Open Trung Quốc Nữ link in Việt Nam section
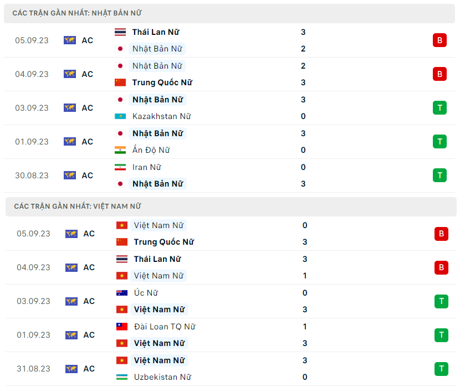The image size is (460, 387). pos(163,242)
